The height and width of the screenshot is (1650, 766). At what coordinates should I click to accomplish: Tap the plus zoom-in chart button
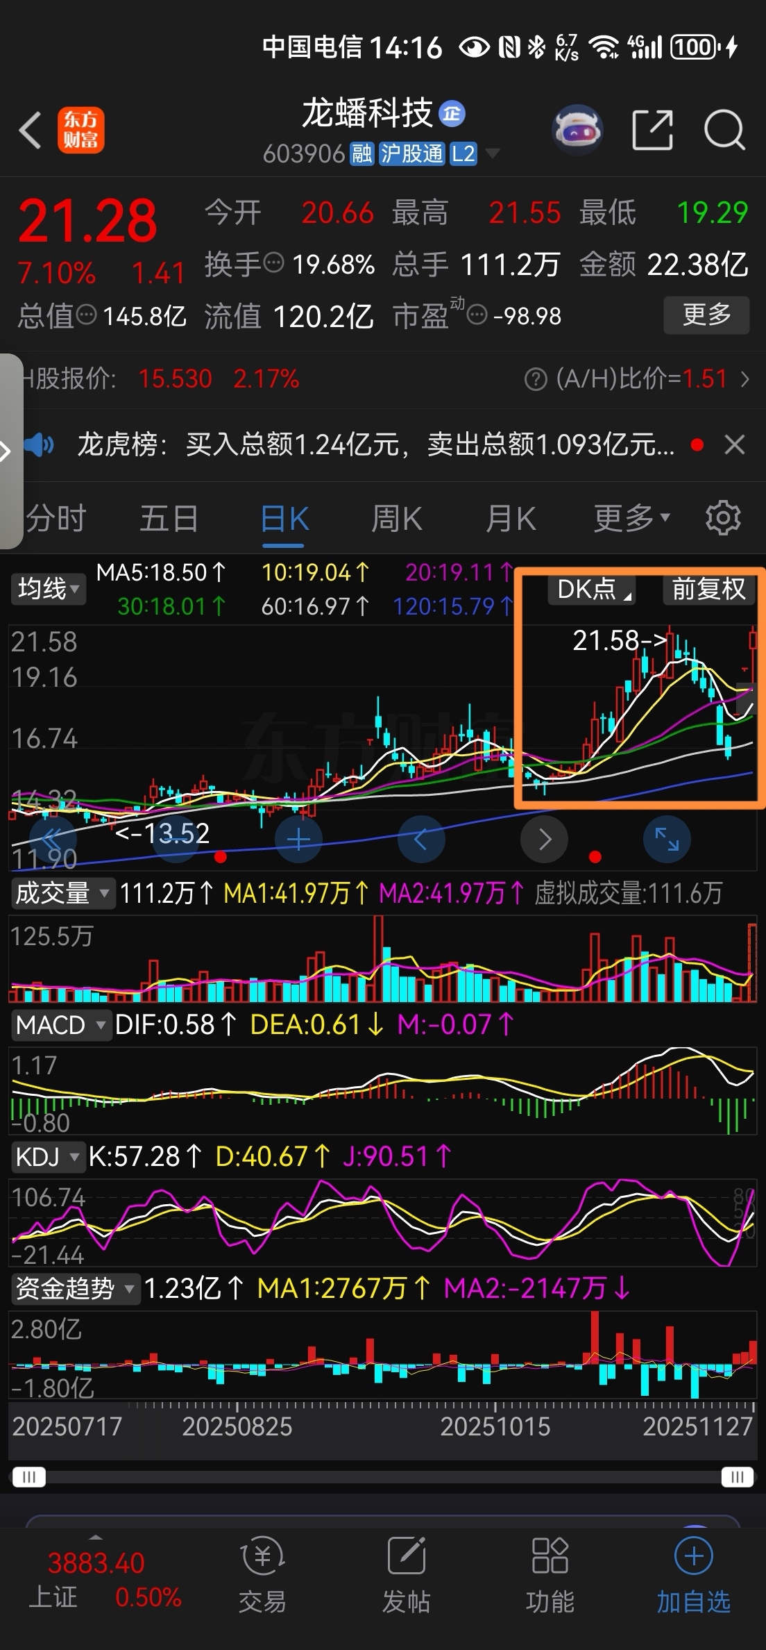coord(298,840)
